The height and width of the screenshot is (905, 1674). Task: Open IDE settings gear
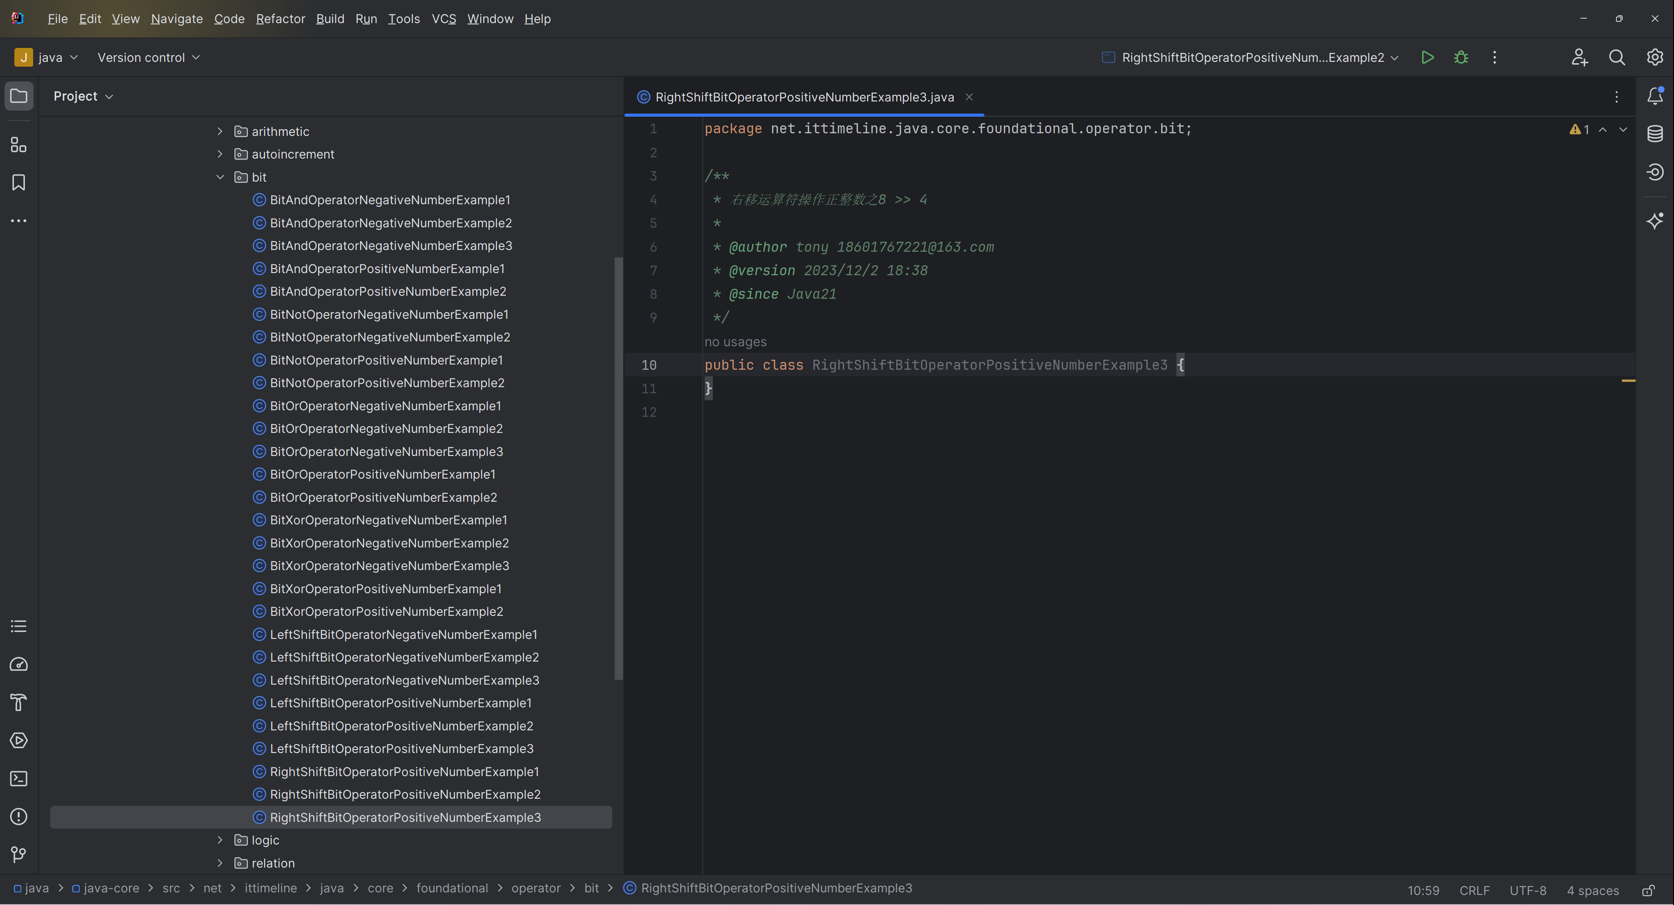tap(1654, 57)
